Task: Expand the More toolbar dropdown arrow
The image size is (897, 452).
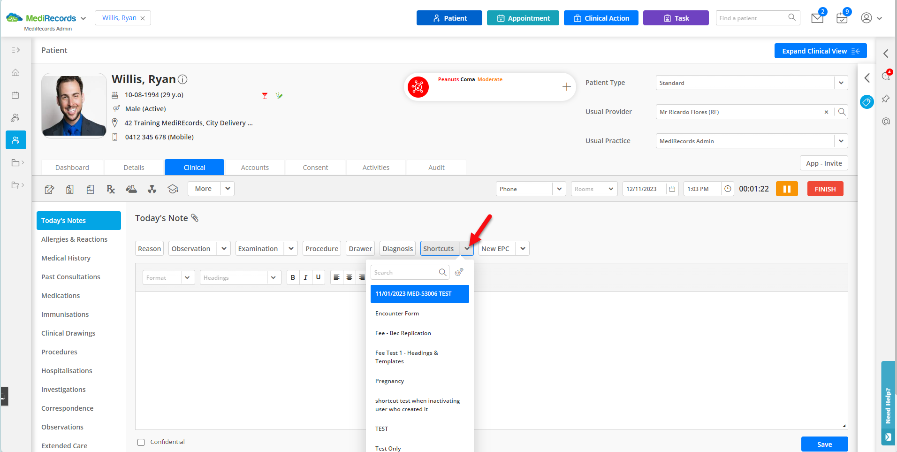Action: click(228, 189)
